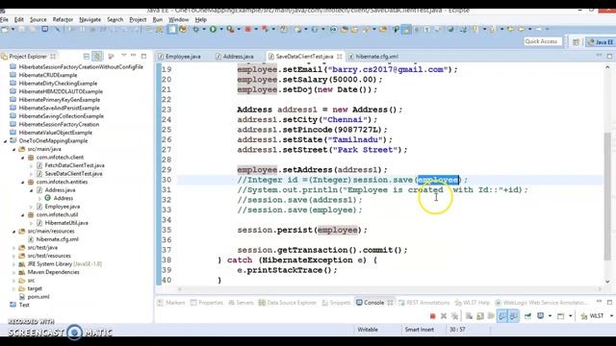This screenshot has width=616, height=346.
Task: Toggle the highlighted editor button left of the Firefox icon
Action: pyautogui.click(x=172, y=29)
